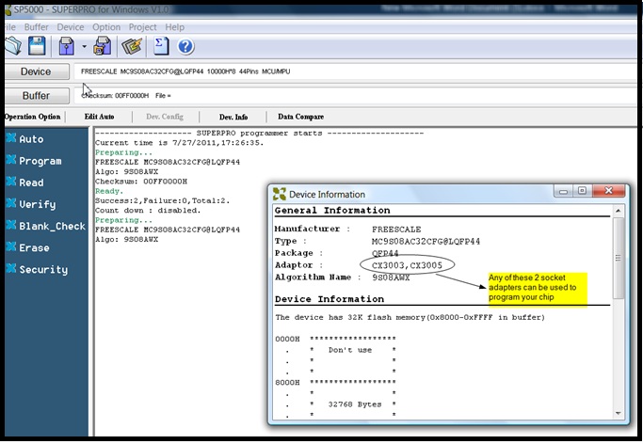Expand the dropdown arrow beside load project icon
The width and height of the screenshot is (643, 444).
pos(84,46)
